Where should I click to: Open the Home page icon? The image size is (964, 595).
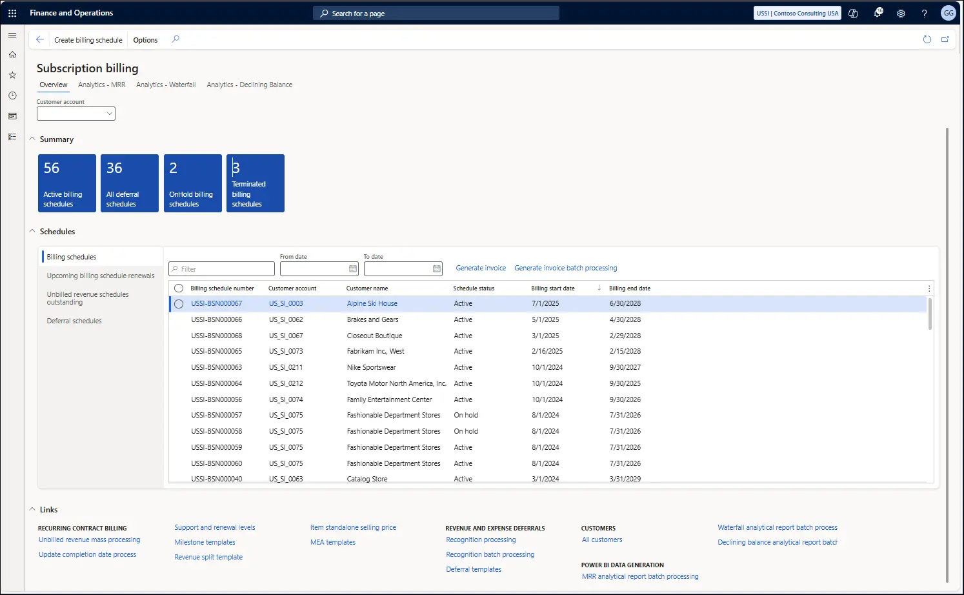(12, 55)
